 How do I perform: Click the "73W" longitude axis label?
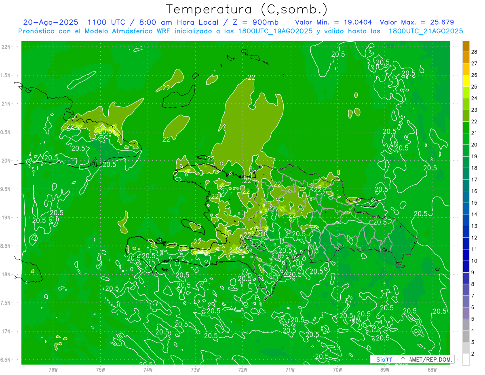point(195,369)
